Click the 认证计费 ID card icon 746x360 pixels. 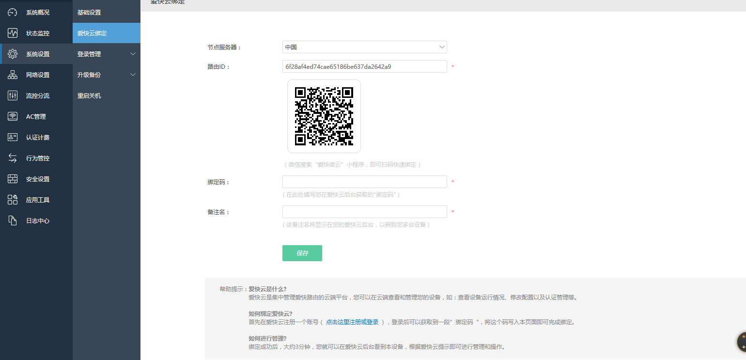coord(13,138)
